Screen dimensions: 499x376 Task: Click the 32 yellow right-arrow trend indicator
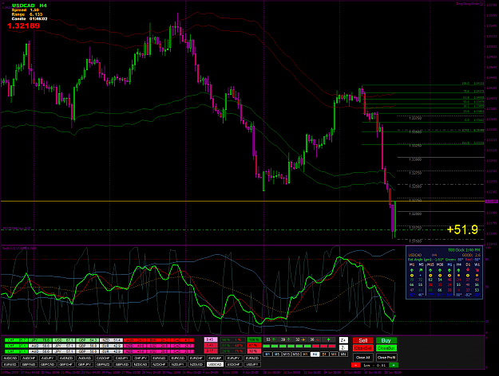point(300,340)
